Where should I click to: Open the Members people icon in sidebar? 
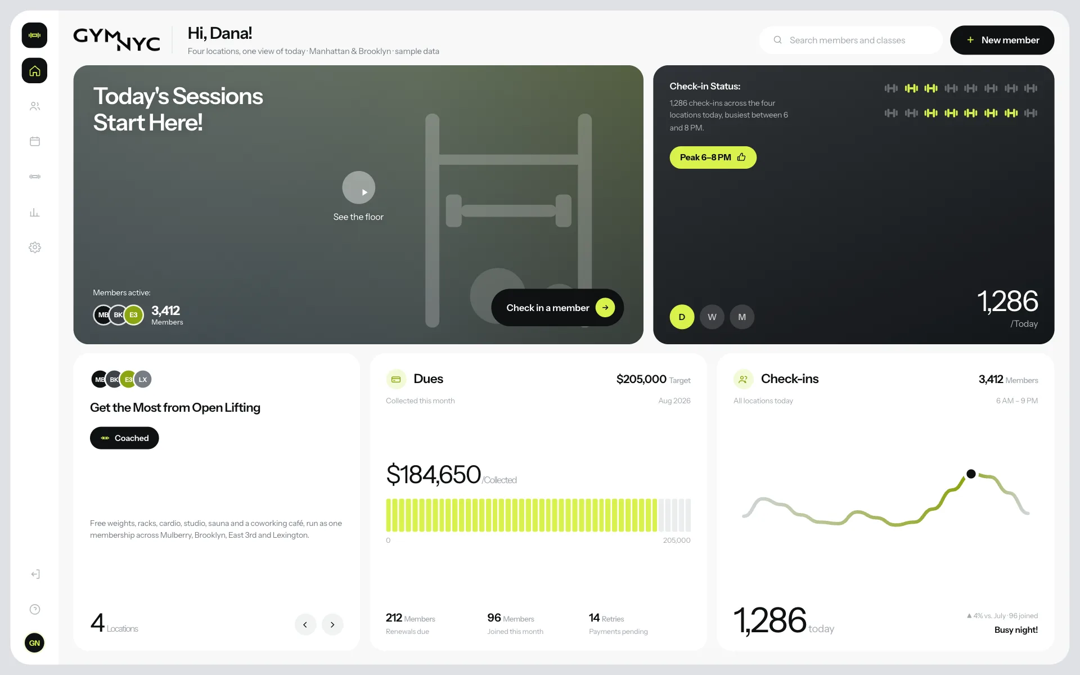click(35, 106)
